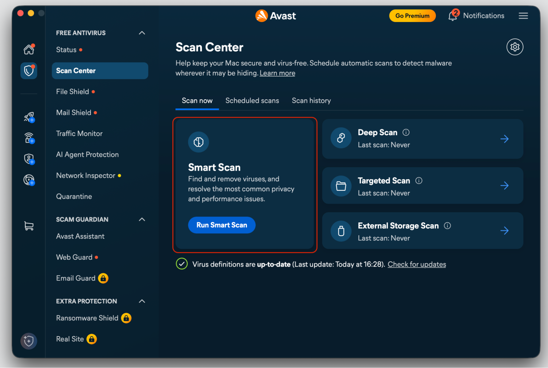Image resolution: width=548 pixels, height=368 pixels.
Task: Show info for Targeted Scan
Action: point(419,180)
